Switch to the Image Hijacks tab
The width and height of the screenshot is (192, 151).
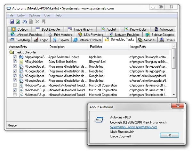pos(80,29)
